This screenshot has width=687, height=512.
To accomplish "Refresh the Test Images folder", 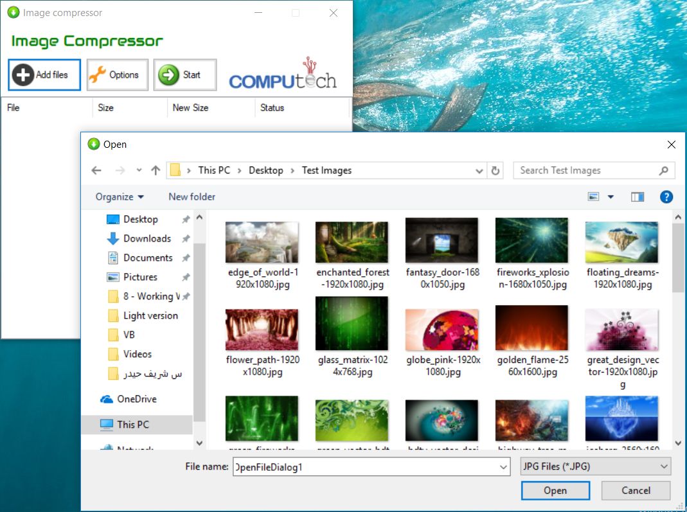I will tap(495, 170).
